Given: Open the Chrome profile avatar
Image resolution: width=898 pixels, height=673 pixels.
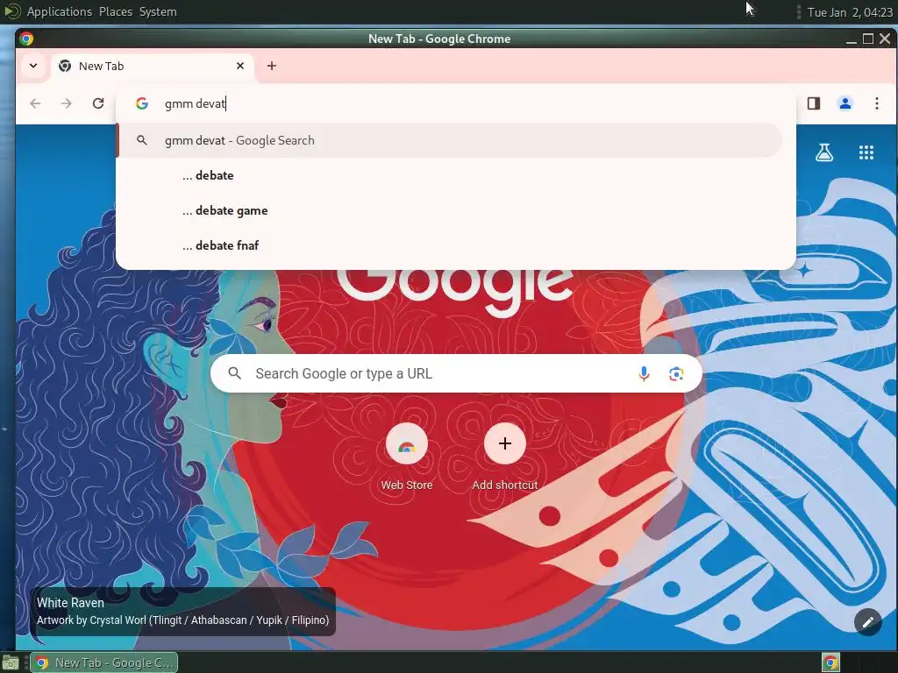Looking at the screenshot, I should (x=845, y=103).
